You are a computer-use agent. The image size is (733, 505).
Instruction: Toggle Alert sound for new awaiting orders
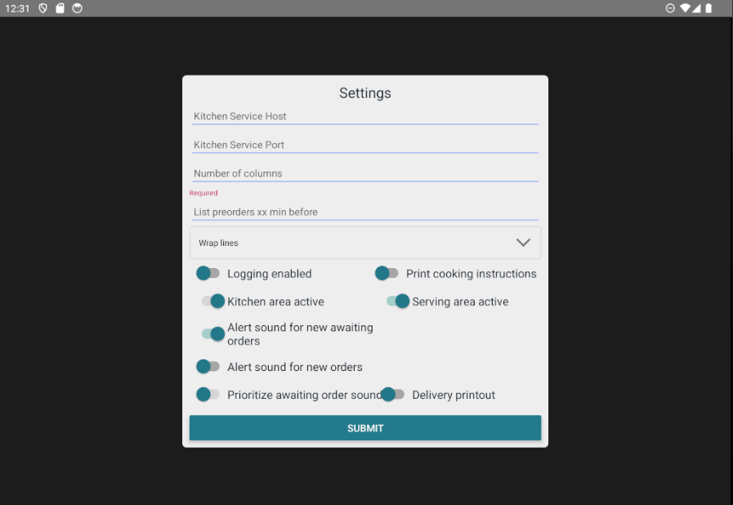(213, 333)
